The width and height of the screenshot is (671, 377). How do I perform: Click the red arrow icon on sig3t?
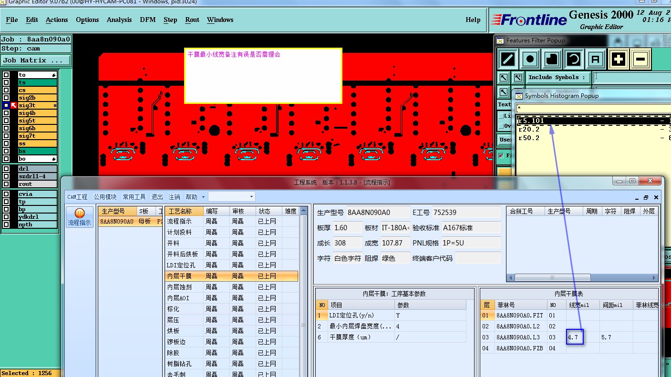[x=13, y=105]
